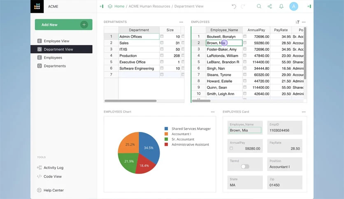The image size is (344, 199).
Task: Open Singh, Nan row record icon
Action: [x=245, y=68]
